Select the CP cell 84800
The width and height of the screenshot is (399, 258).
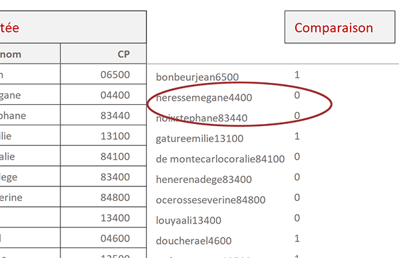pos(103,197)
